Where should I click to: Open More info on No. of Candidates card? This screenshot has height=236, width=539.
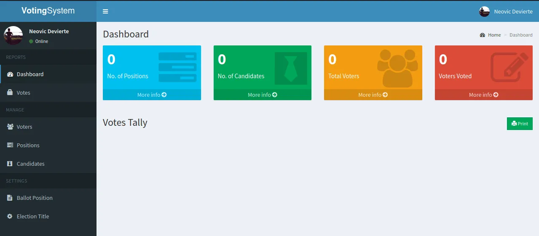click(262, 95)
